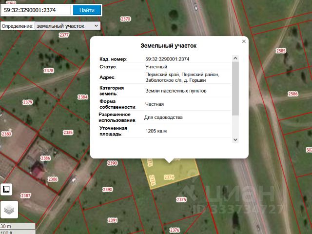Click parcel label 2370

click(x=126, y=19)
